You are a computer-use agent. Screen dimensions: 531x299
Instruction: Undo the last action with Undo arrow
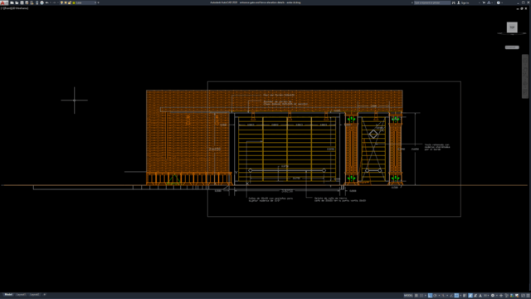46,2
